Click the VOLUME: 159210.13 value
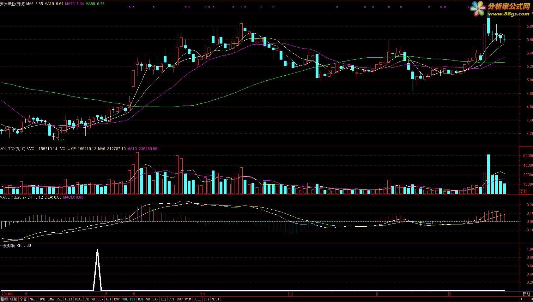533x302 pixels. (x=78, y=148)
